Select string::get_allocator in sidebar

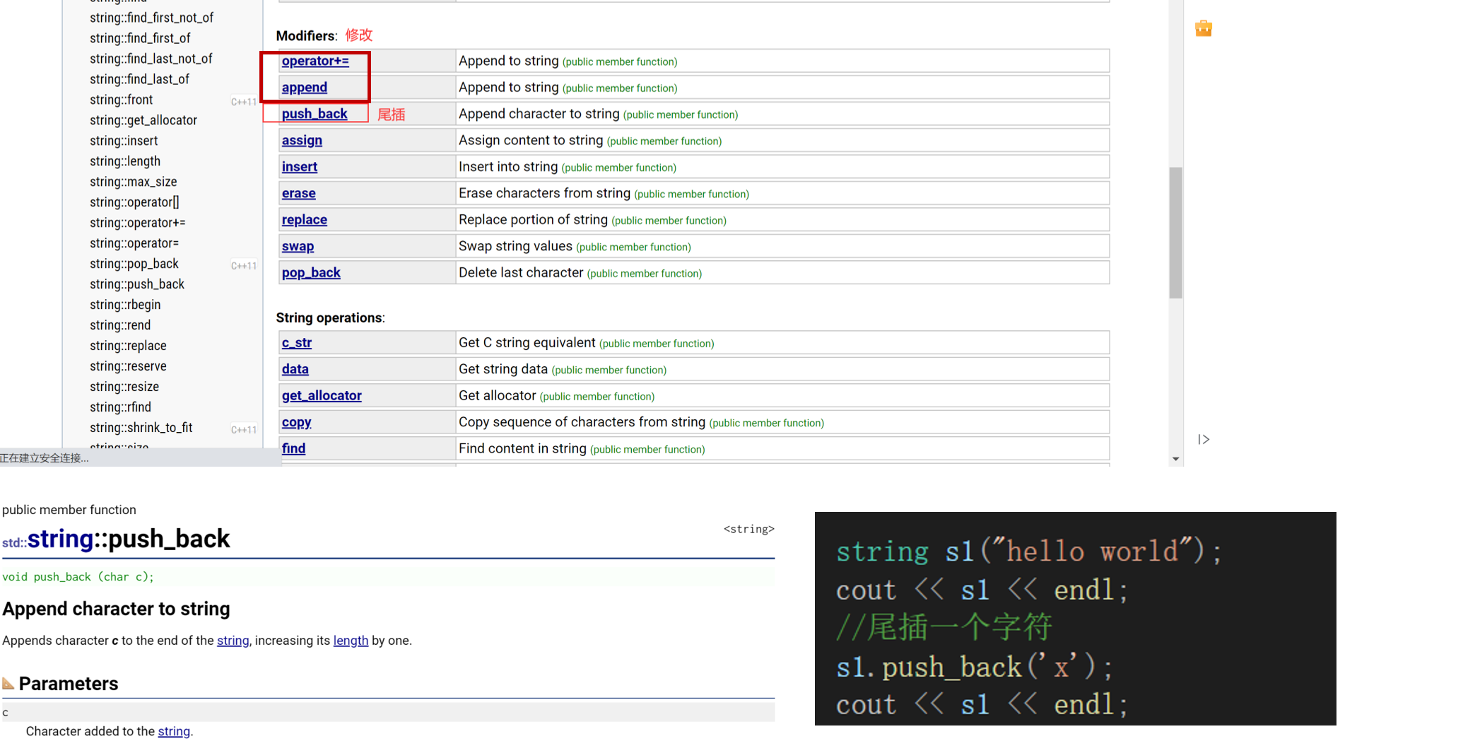coord(143,120)
